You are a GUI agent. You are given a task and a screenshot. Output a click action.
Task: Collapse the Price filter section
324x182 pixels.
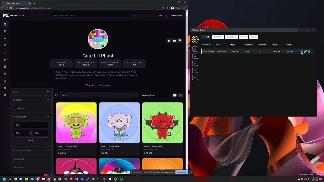click(x=48, y=117)
